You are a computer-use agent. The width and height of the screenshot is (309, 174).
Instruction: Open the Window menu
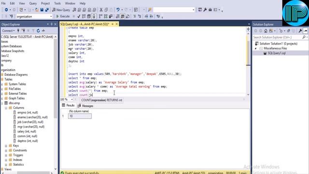(70, 3)
